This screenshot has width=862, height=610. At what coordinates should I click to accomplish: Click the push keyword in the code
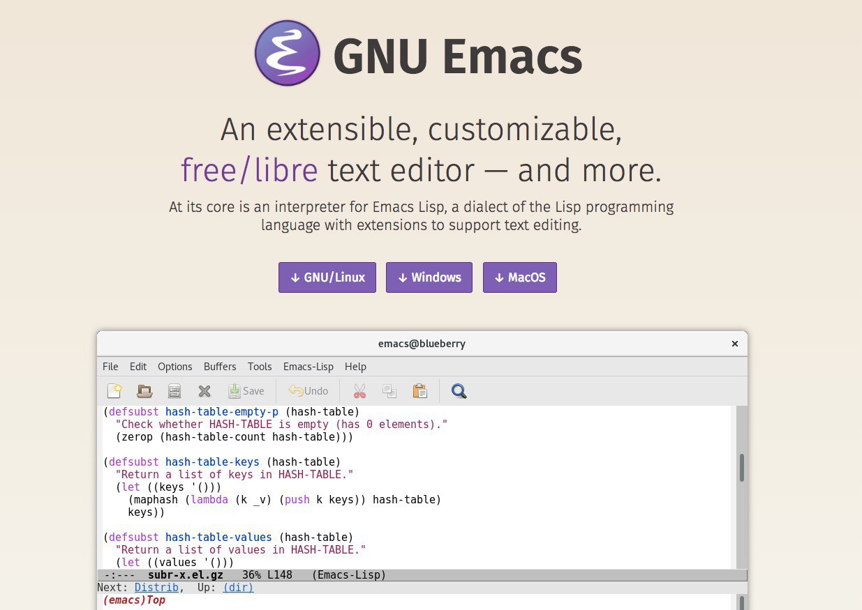click(297, 500)
